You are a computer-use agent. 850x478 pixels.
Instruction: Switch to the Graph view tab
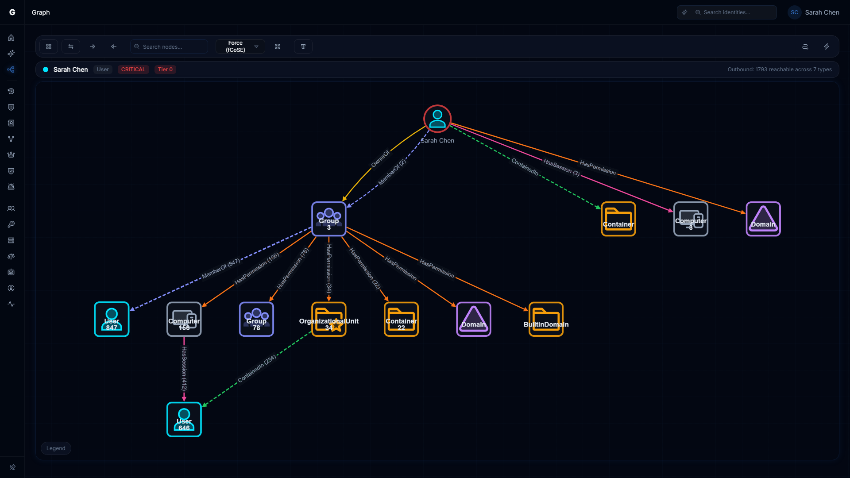click(x=40, y=12)
